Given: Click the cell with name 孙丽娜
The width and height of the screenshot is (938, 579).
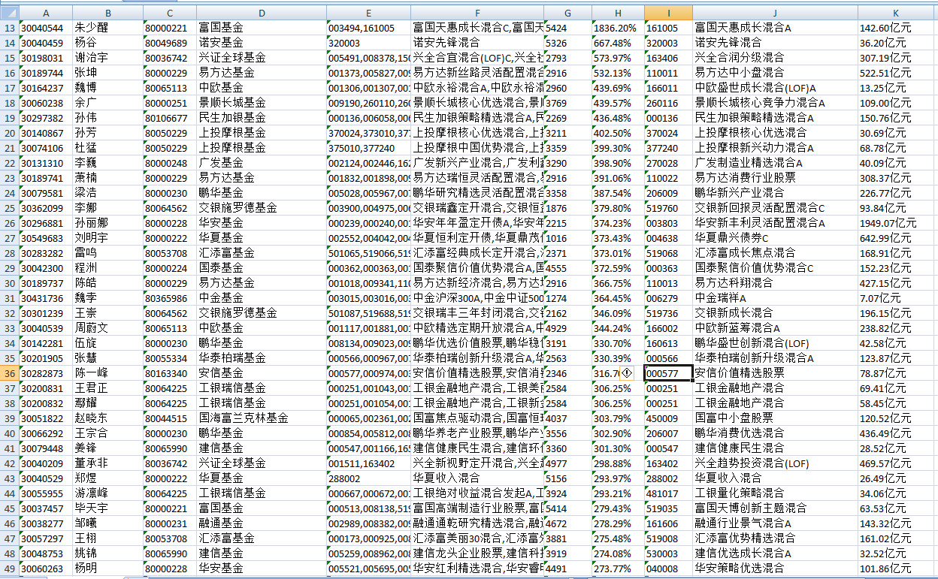Looking at the screenshot, I should [x=108, y=223].
